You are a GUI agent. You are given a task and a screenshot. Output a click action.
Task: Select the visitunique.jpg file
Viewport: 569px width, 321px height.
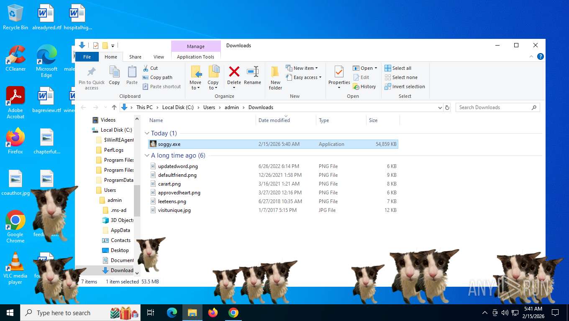click(x=273, y=210)
